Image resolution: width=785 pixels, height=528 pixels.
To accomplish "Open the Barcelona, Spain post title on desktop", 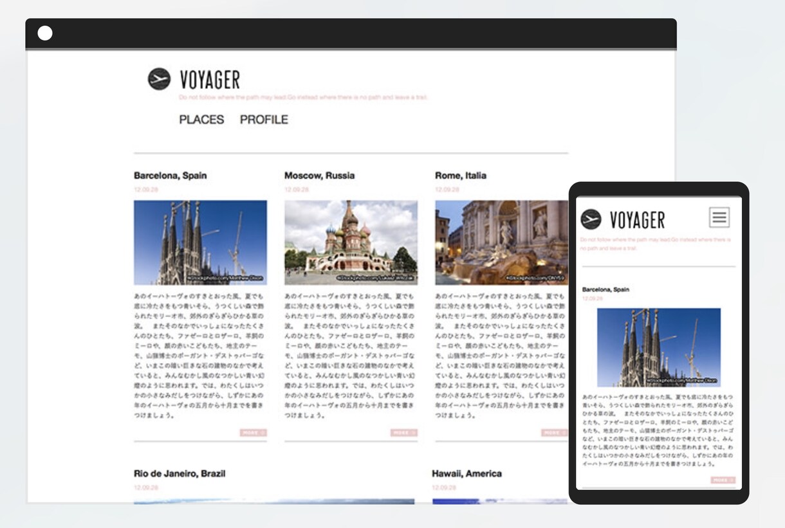I will click(x=171, y=176).
